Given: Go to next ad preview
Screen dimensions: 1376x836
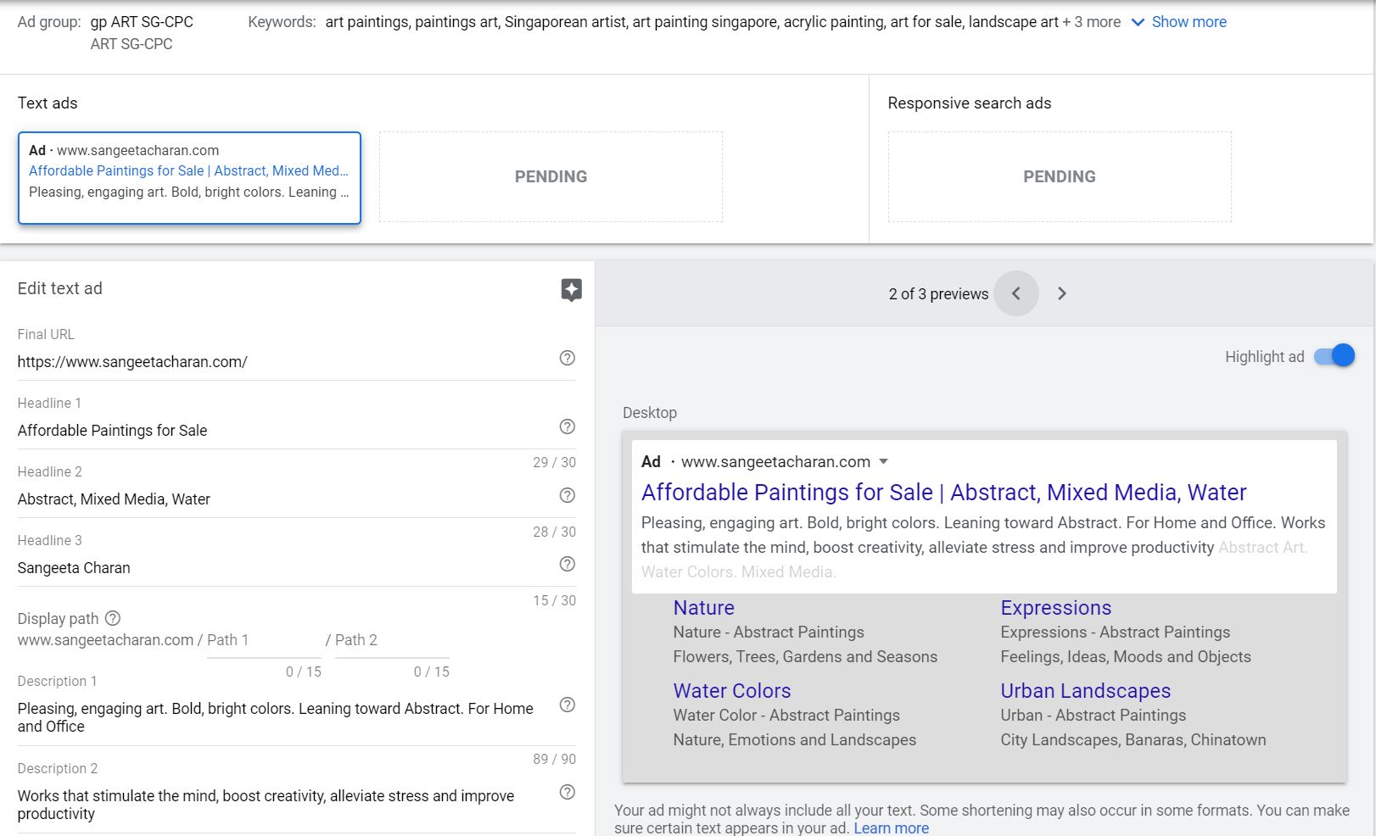Looking at the screenshot, I should tap(1061, 293).
